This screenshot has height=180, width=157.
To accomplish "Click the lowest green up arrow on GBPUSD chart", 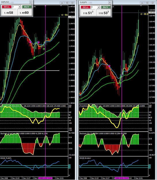I will point(34,58).
